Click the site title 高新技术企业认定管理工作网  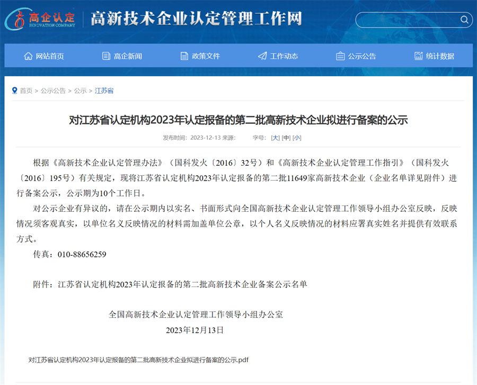196,19
